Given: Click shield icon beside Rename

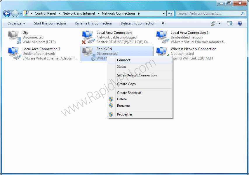Looking at the screenshot, I should click(111, 106).
